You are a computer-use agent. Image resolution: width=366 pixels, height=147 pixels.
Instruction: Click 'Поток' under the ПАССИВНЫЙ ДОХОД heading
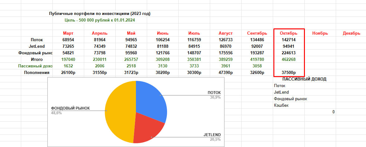(x=280, y=86)
